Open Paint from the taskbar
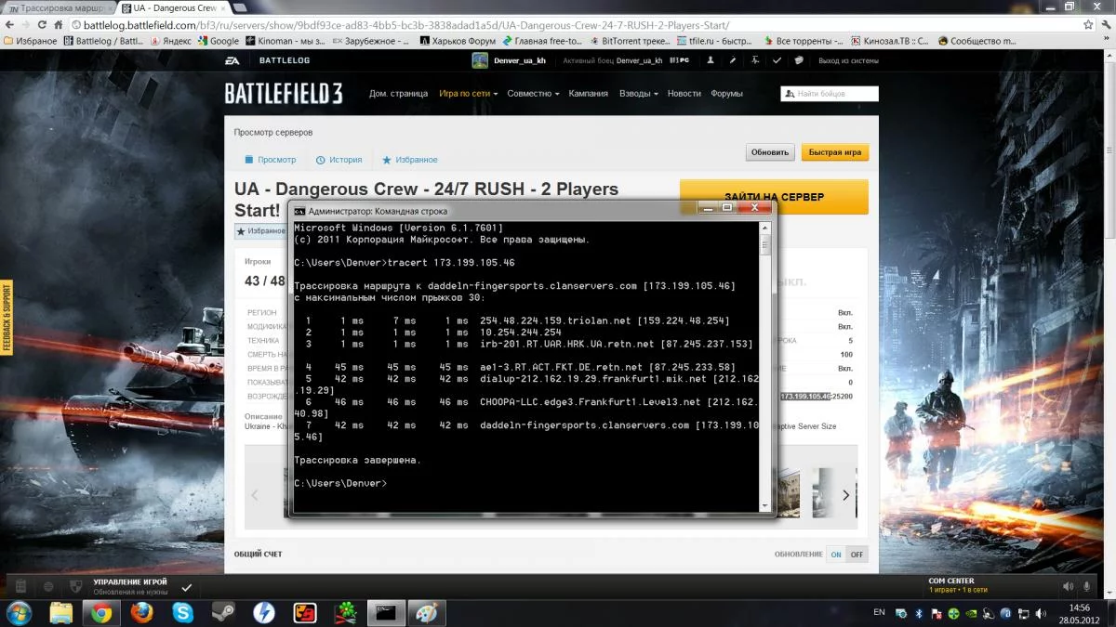This screenshot has height=627, width=1116. [x=427, y=613]
